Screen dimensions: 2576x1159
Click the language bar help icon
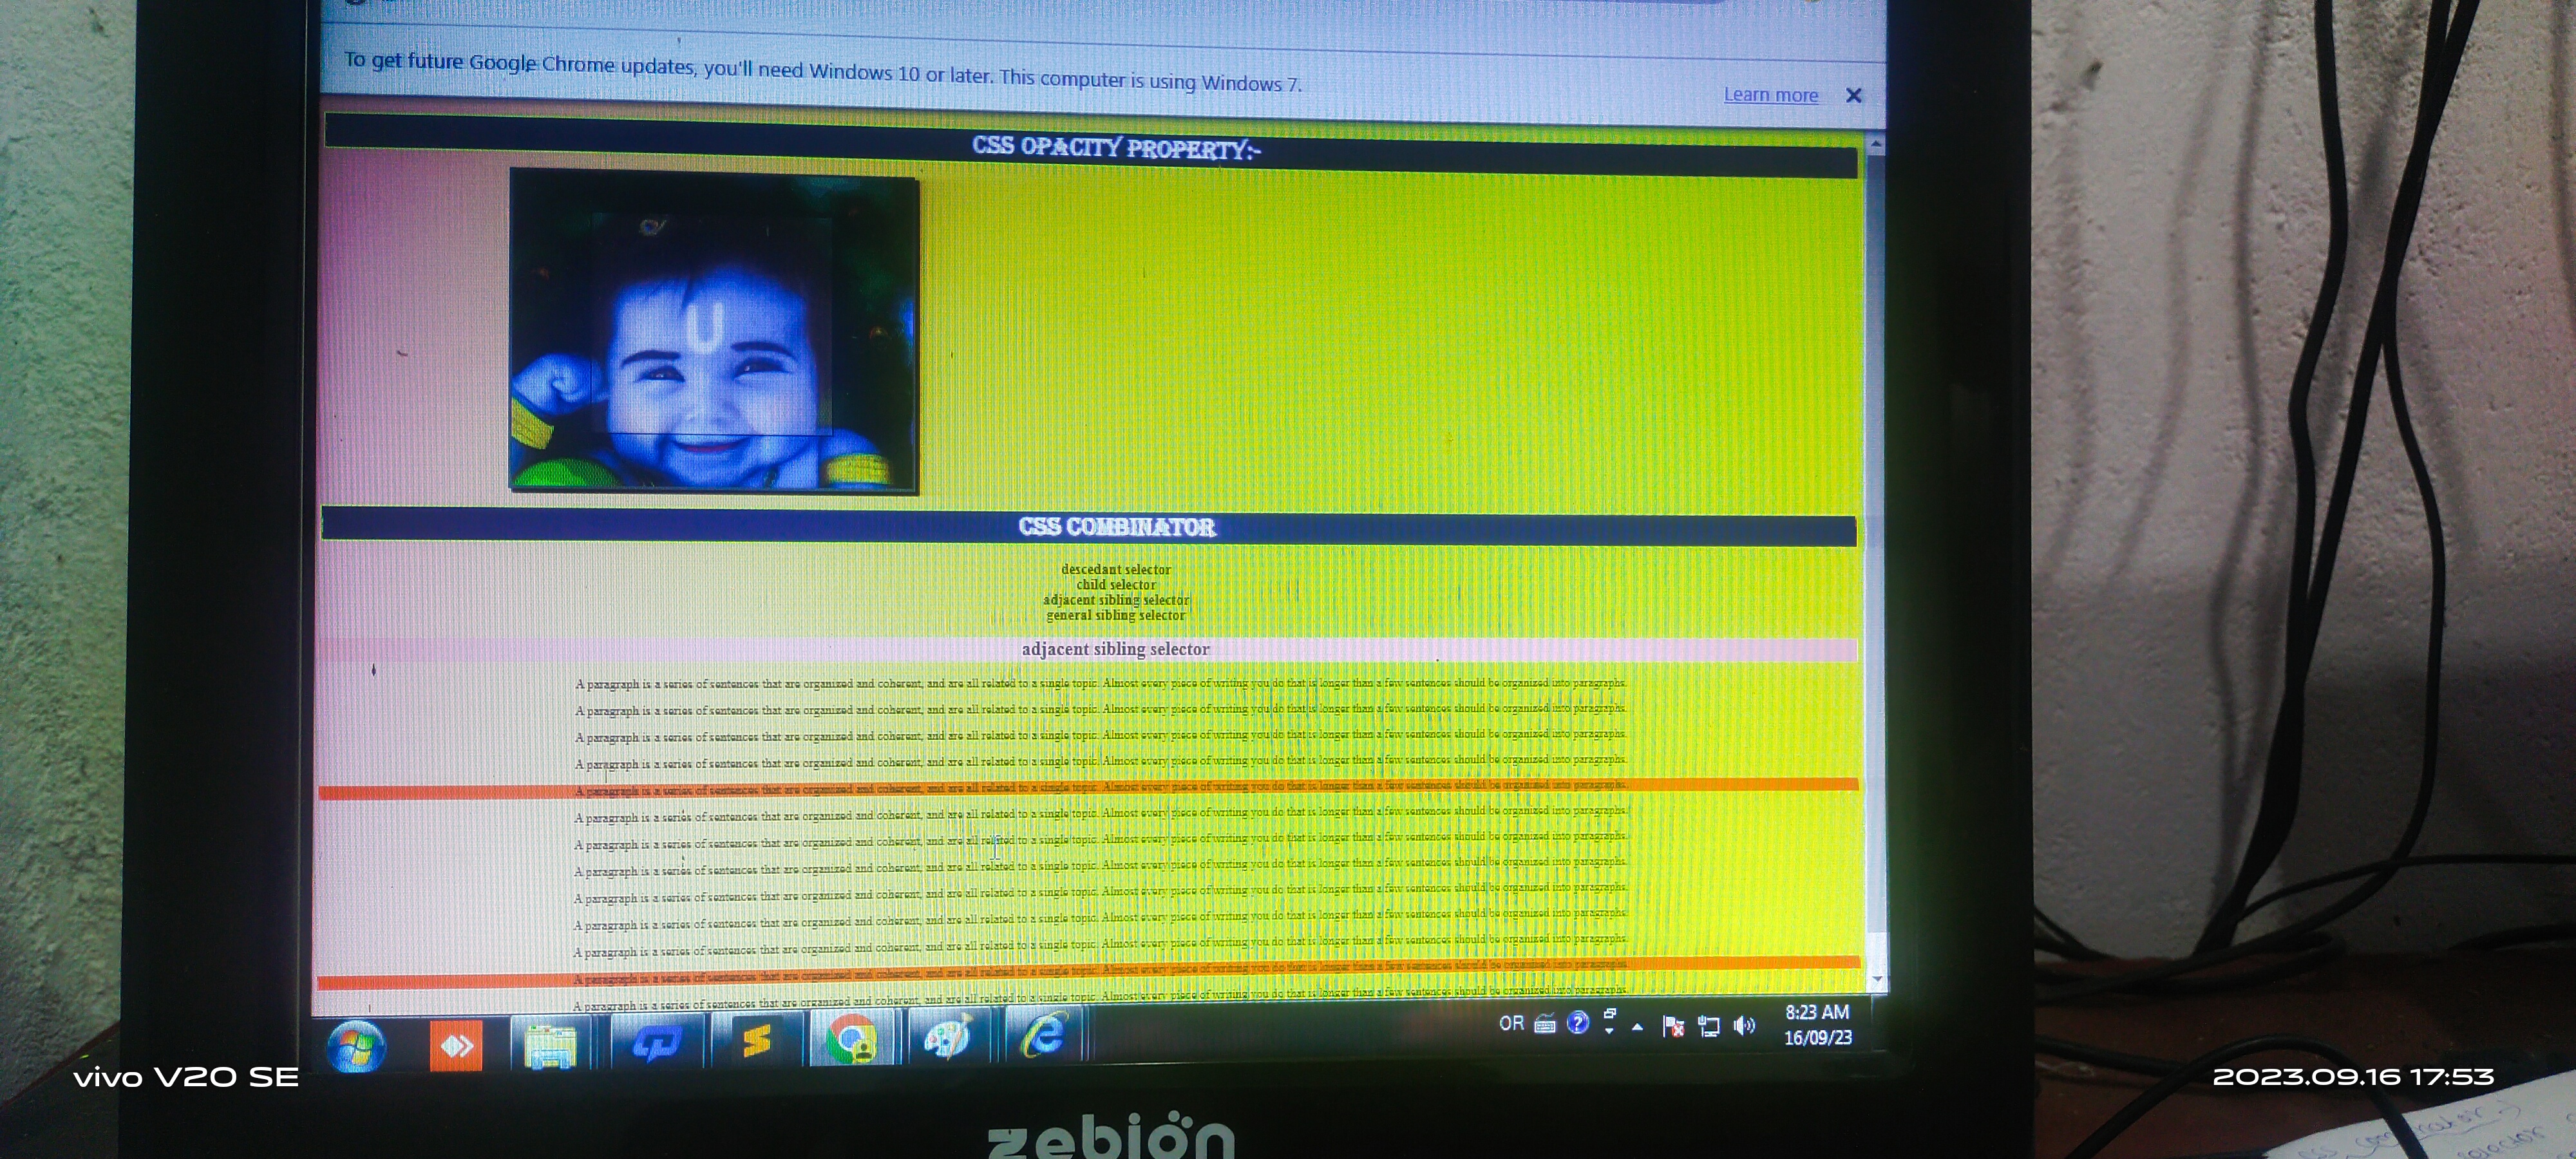(x=1578, y=1023)
